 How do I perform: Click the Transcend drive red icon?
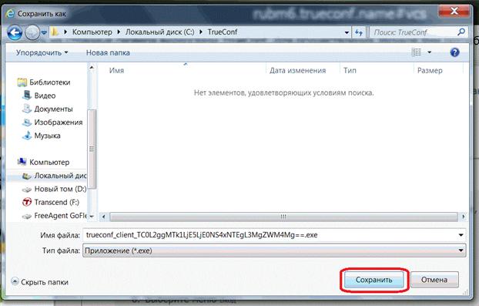27,202
